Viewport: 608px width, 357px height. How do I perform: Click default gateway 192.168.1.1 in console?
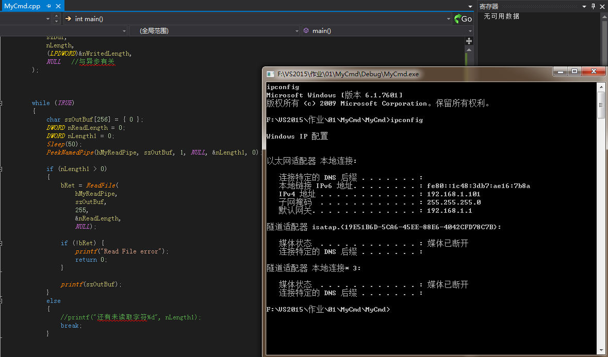(x=449, y=211)
